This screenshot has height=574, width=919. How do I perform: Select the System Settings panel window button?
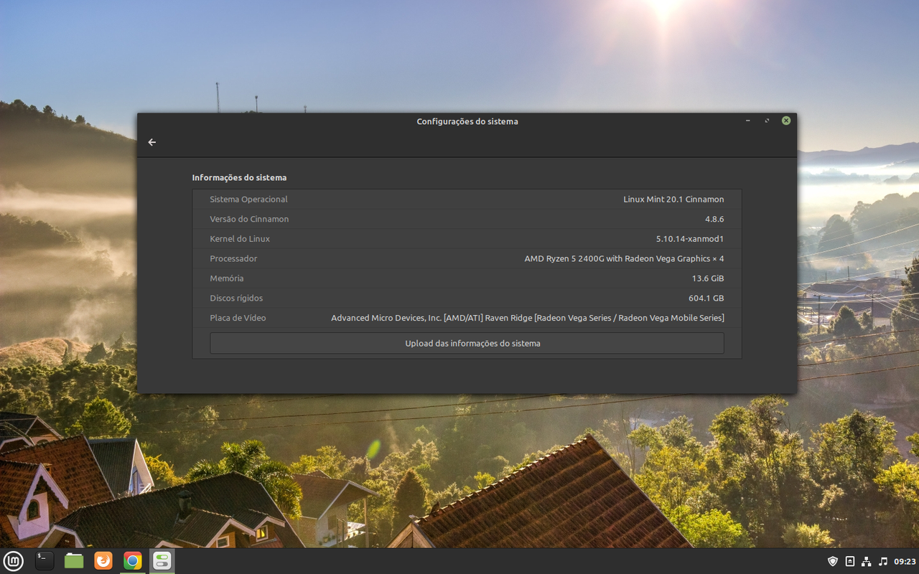162,560
